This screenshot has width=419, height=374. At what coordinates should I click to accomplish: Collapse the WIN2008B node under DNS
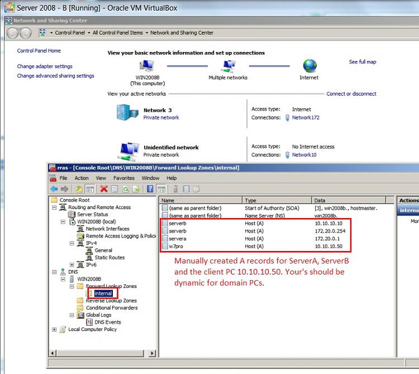[x=63, y=279]
